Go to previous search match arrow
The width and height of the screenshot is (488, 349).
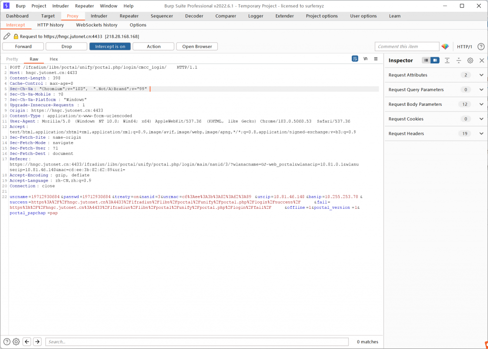[27, 341]
